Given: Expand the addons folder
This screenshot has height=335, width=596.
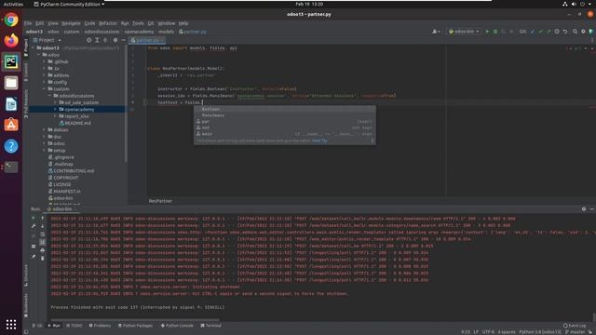Looking at the screenshot, I should tap(45, 75).
